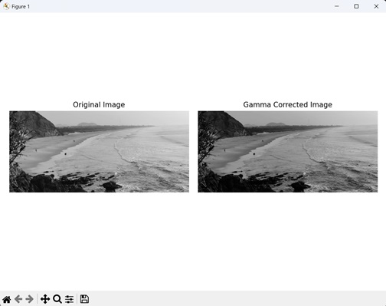Save the figure with floppy icon
Image resolution: width=386 pixels, height=306 pixels.
click(84, 299)
